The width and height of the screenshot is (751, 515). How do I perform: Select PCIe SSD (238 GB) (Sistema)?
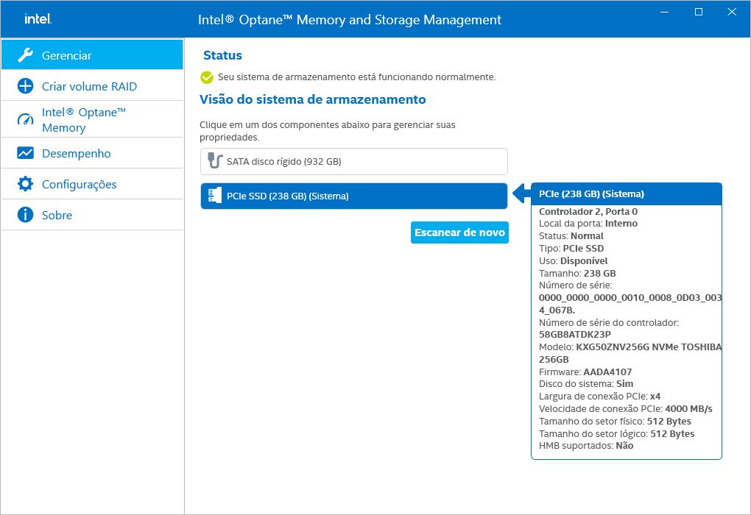point(354,196)
